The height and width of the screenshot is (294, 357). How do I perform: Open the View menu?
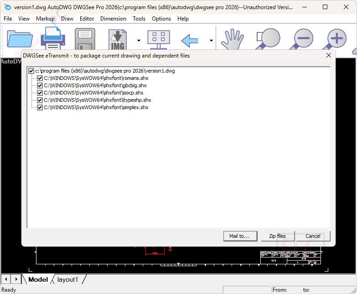point(24,19)
